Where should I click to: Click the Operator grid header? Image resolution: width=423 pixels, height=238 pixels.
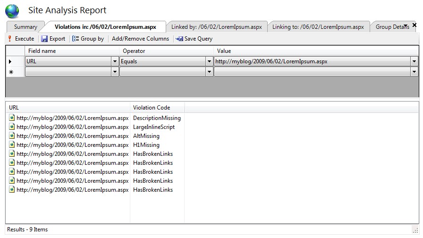click(167, 51)
